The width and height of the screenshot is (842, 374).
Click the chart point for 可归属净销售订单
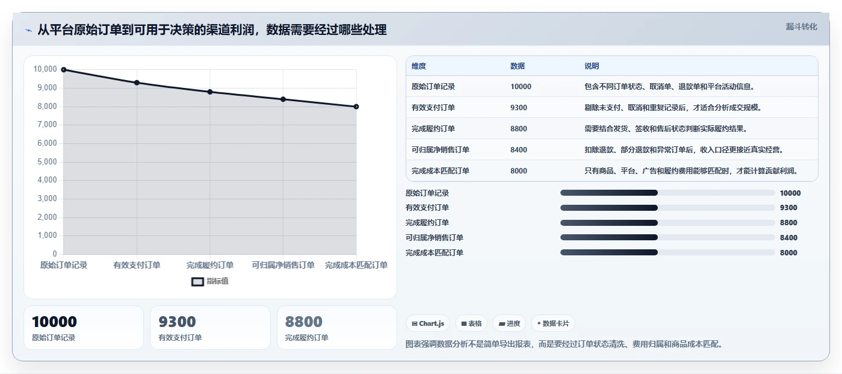click(x=283, y=99)
